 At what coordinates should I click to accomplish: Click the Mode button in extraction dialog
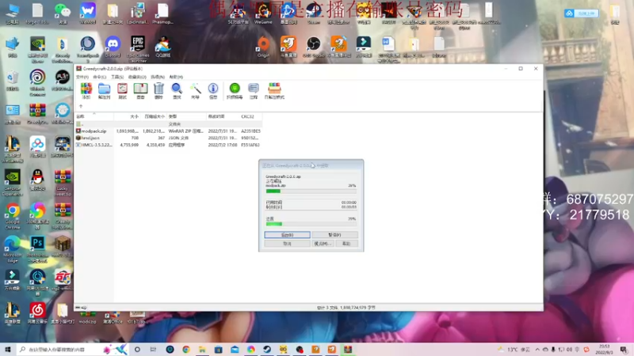(323, 244)
